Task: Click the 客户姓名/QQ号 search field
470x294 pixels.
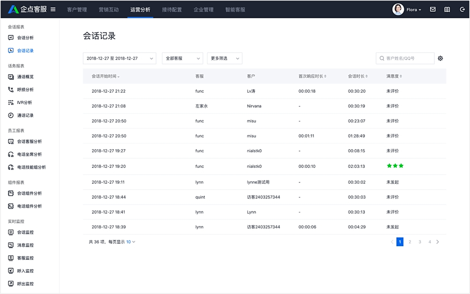Action: click(x=406, y=58)
